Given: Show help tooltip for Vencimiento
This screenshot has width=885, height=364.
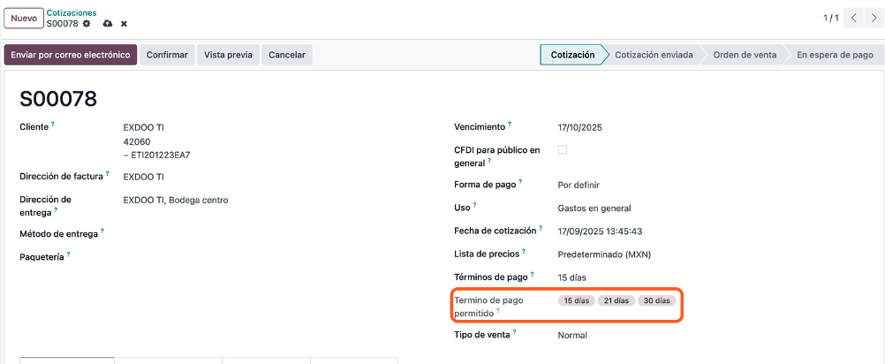Looking at the screenshot, I should pyautogui.click(x=509, y=125).
